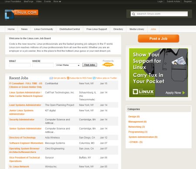
Task: Expand the United States country dropdown
Action: coord(68,65)
